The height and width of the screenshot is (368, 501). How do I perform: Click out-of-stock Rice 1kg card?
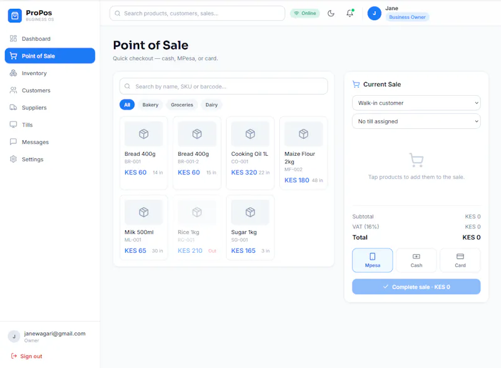[x=197, y=227]
